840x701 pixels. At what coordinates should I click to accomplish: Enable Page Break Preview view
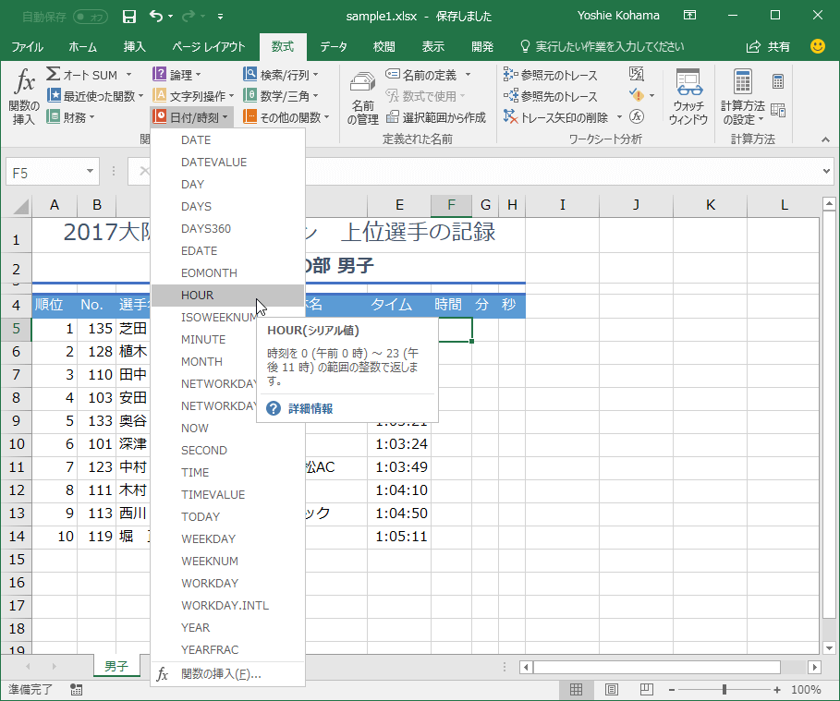[x=645, y=690]
